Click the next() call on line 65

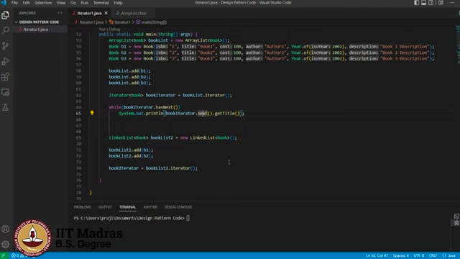click(205, 113)
